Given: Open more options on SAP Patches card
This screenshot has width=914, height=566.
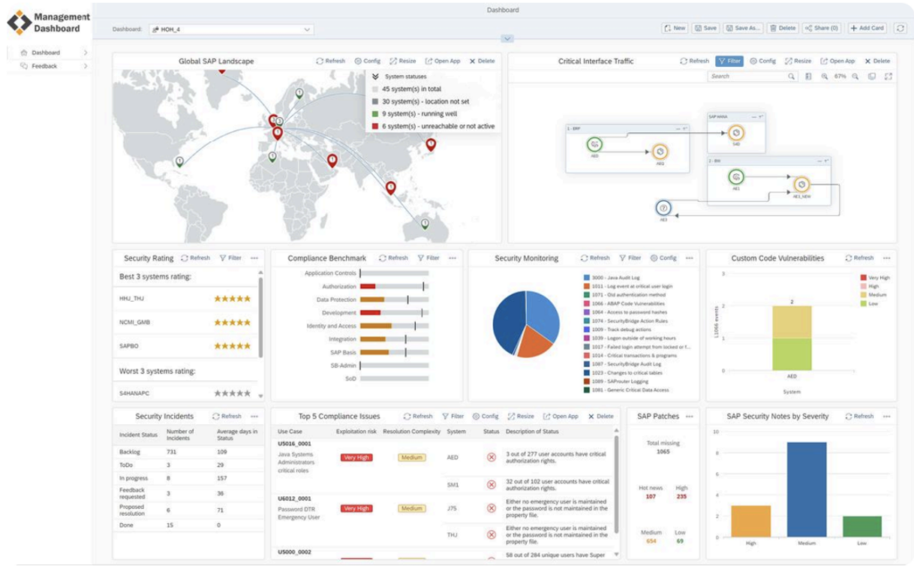Looking at the screenshot, I should 690,416.
